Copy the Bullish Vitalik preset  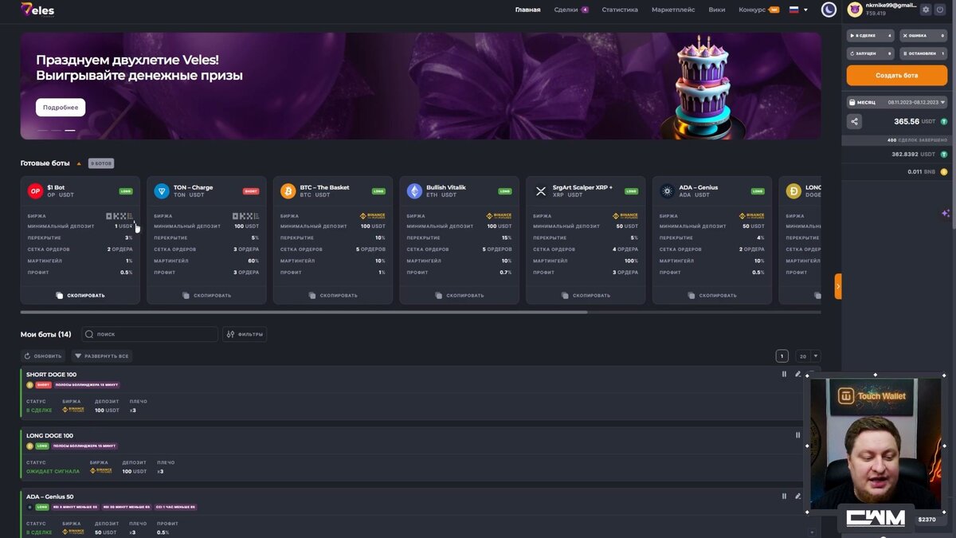pyautogui.click(x=460, y=295)
